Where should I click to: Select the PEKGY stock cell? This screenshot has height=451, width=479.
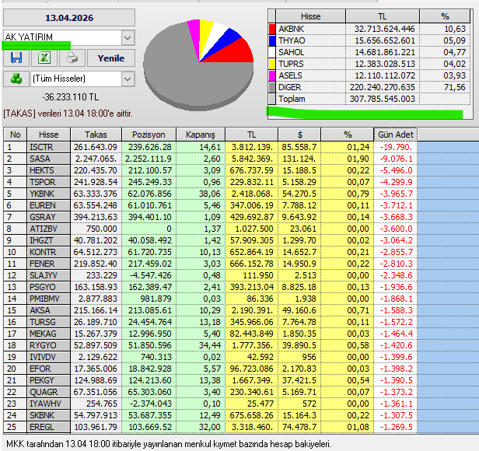tap(48, 380)
